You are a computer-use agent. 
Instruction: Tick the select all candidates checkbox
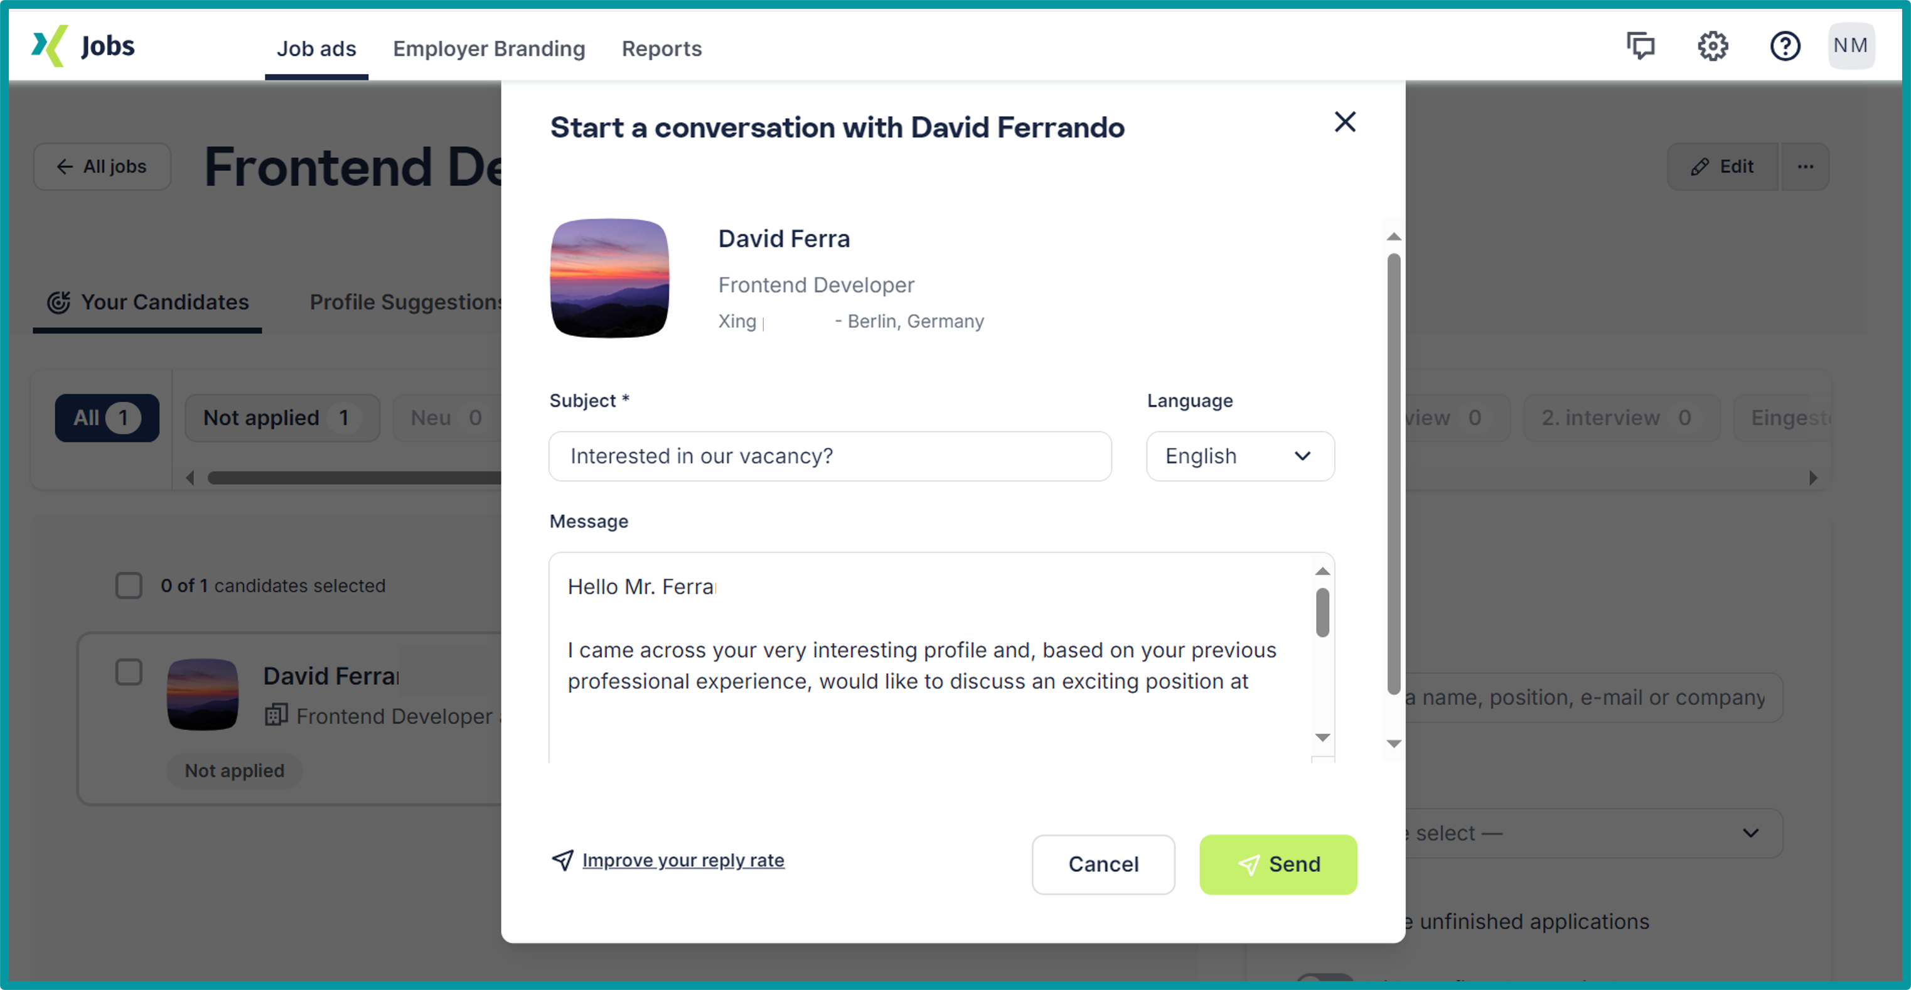click(x=129, y=586)
